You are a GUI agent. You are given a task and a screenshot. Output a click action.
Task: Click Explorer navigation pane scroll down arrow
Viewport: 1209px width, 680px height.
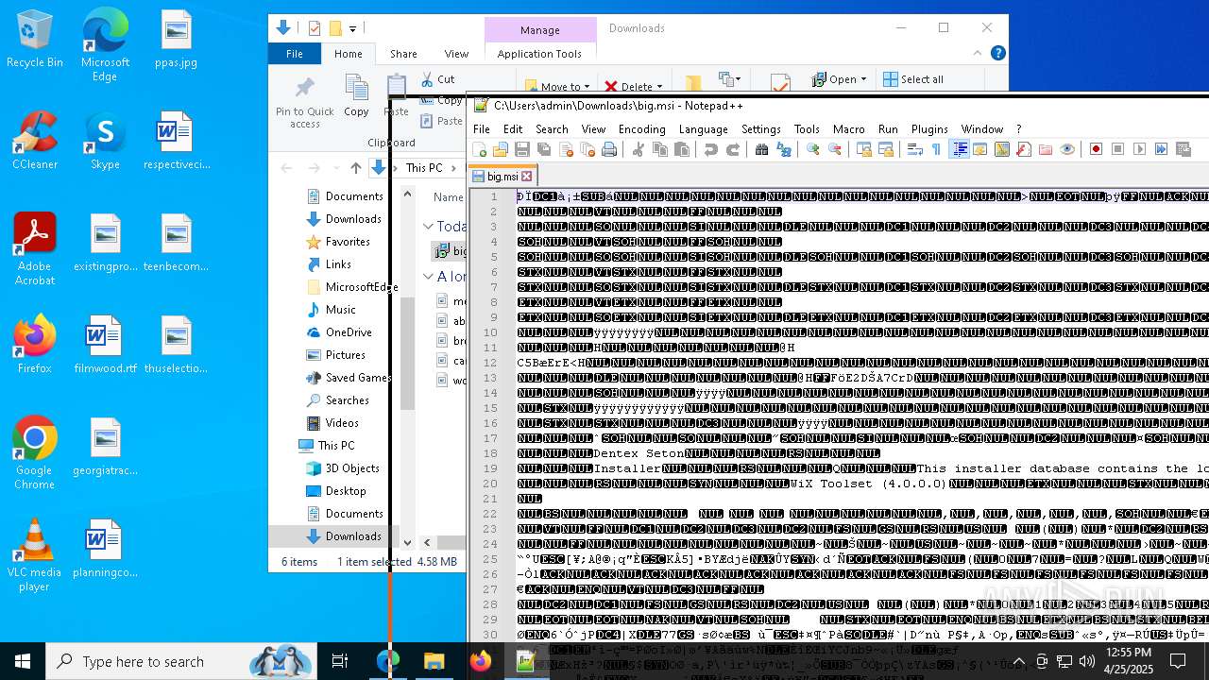tap(408, 542)
